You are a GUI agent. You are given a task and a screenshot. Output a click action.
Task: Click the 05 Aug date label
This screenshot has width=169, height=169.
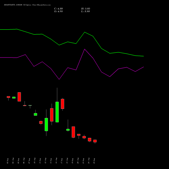tap(19, 161)
